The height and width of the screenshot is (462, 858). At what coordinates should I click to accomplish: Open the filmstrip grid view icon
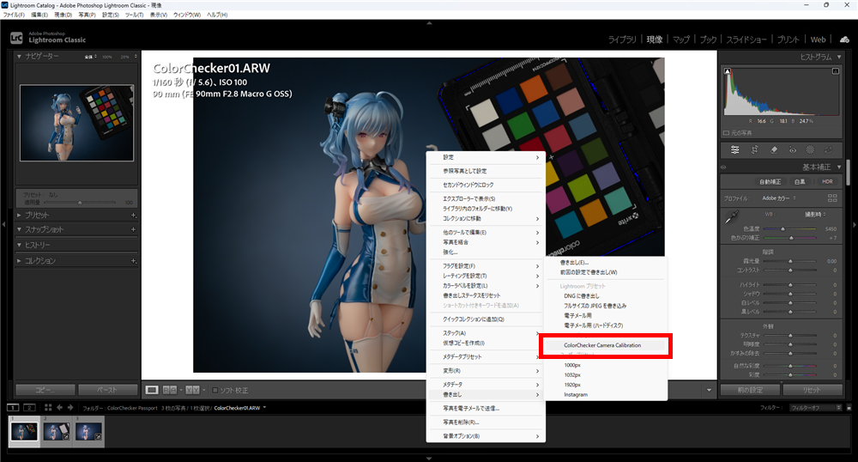pyautogui.click(x=48, y=407)
